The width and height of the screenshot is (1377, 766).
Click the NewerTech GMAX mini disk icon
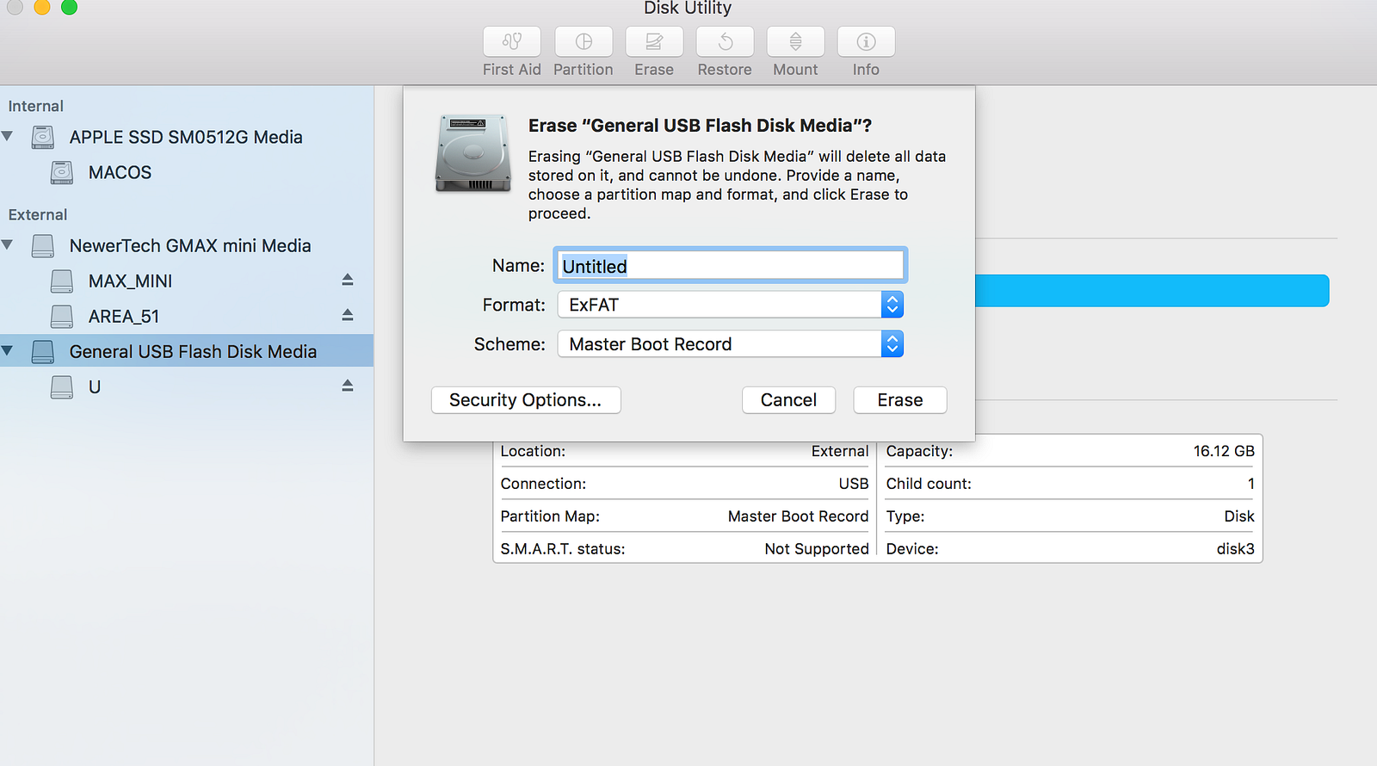coord(43,246)
